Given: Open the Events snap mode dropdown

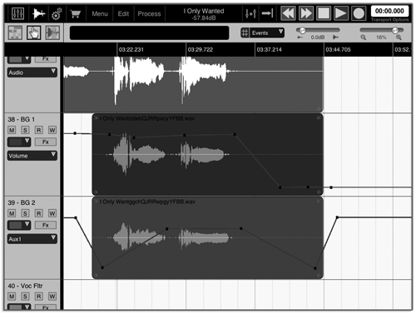Looking at the screenshot, I should [266, 32].
